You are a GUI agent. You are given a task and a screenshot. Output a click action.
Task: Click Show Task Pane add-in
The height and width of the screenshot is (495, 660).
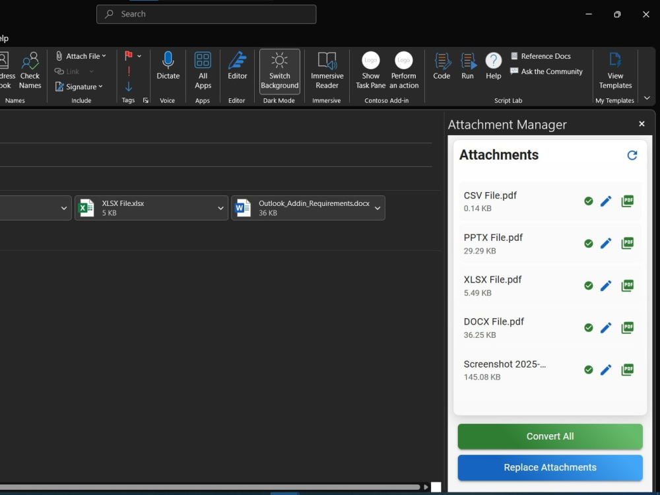click(x=371, y=71)
